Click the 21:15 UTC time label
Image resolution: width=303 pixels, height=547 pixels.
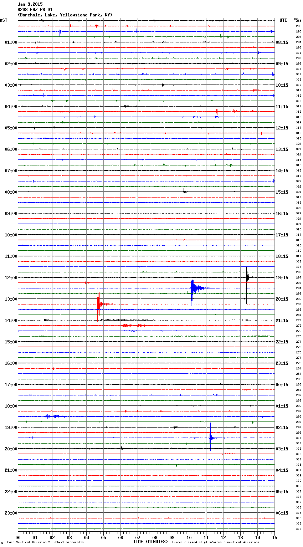click(282, 321)
